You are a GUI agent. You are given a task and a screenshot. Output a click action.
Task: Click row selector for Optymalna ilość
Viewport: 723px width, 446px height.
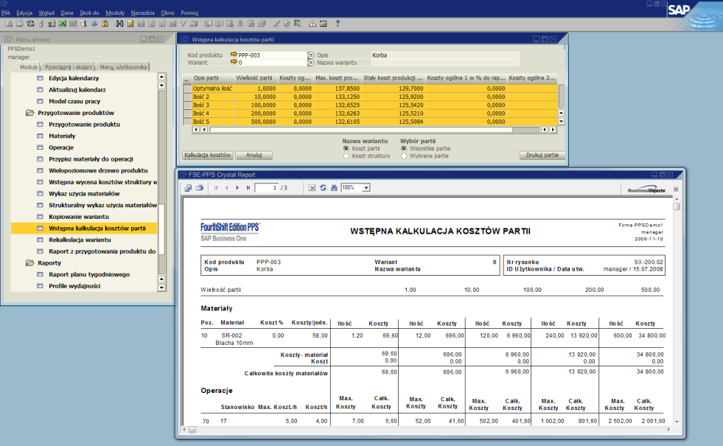(x=186, y=88)
